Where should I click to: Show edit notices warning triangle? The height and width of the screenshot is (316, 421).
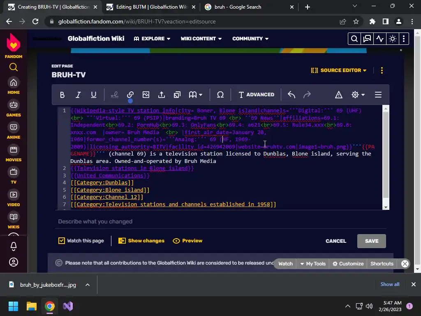[x=339, y=95]
